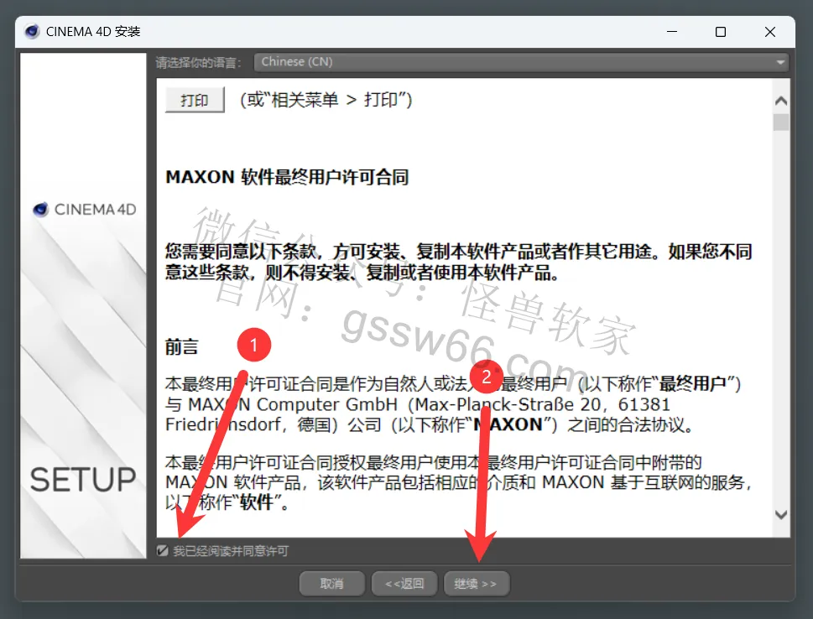813x619 pixels.
Task: Click the text (或"相关菜单 > 打印")
Action: (326, 100)
